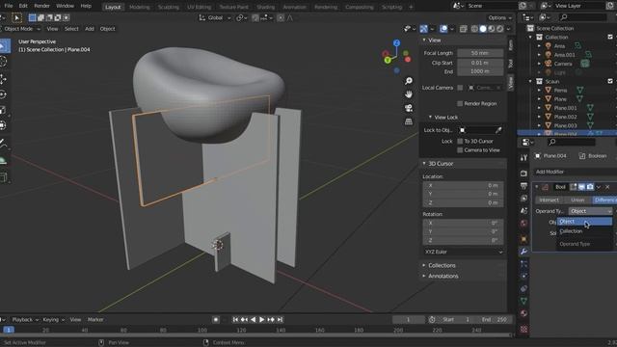
Task: Open the Object Data green triangle tab
Action: tap(523, 301)
